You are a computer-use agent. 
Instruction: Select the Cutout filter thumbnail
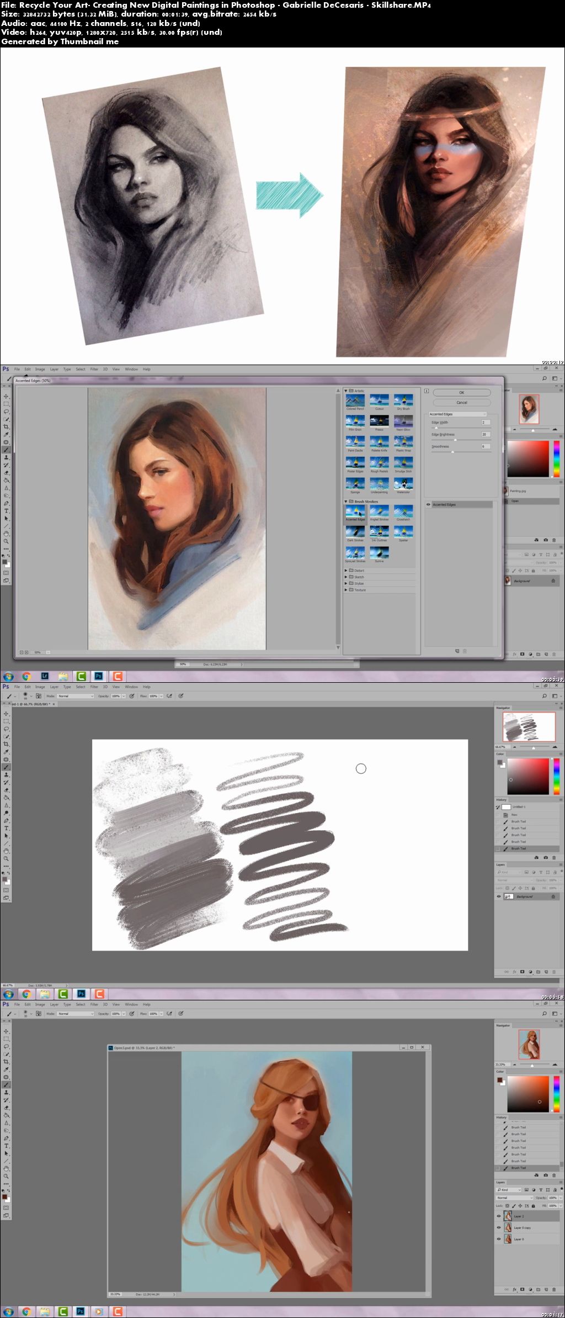coord(380,400)
